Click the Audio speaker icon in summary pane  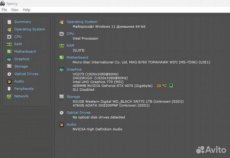[62, 125]
